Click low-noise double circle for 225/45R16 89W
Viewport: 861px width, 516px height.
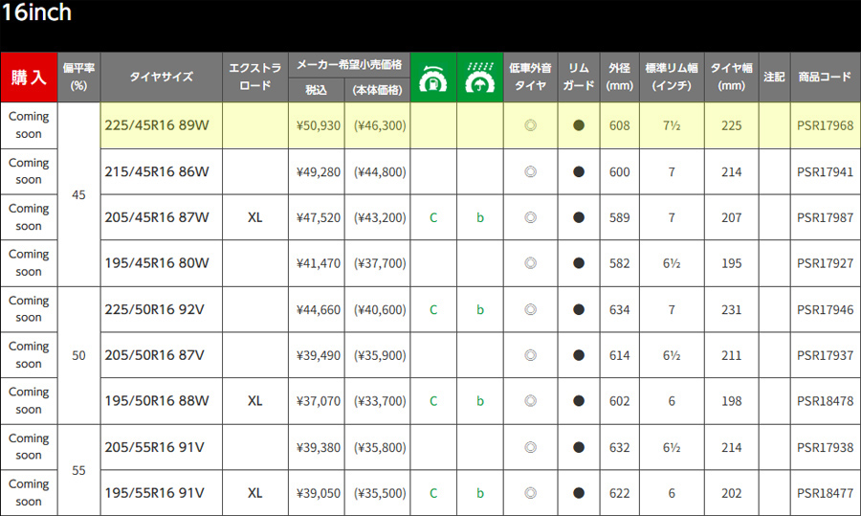(530, 125)
